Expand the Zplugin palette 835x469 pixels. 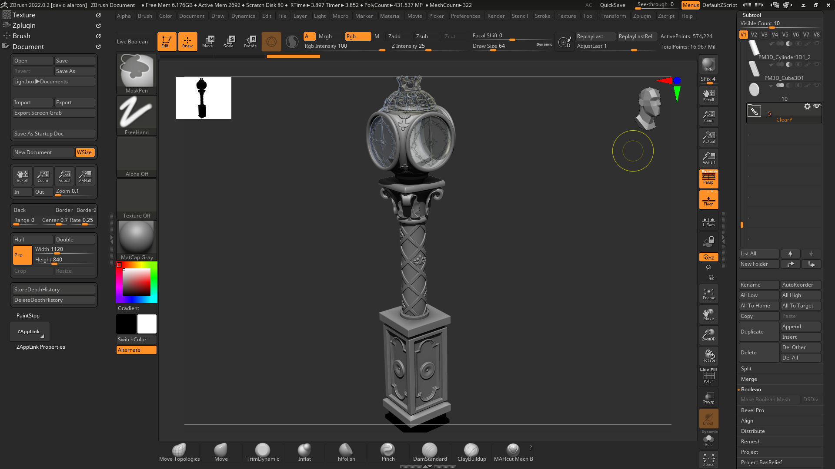[24, 26]
